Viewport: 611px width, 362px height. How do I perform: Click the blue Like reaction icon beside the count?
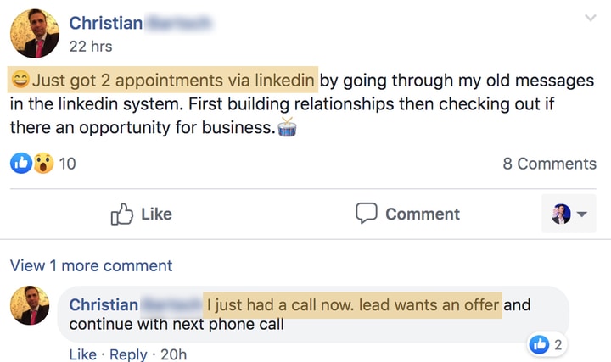click(x=20, y=163)
